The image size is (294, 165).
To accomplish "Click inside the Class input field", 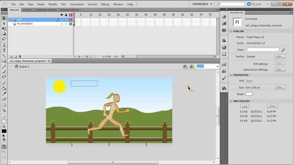I will pyautogui.click(x=263, y=50).
